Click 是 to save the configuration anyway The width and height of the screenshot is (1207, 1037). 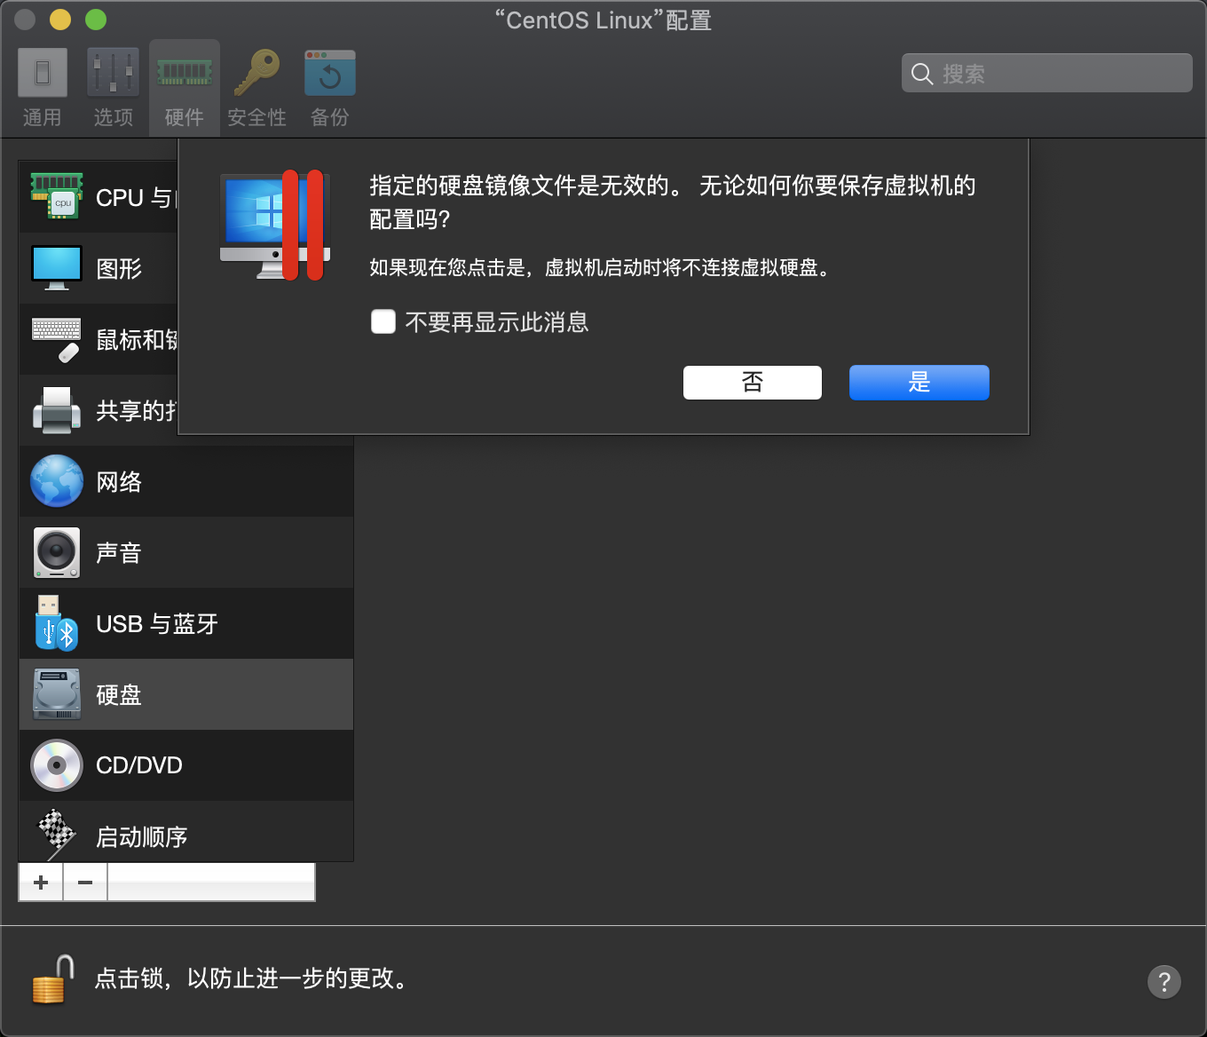click(919, 382)
